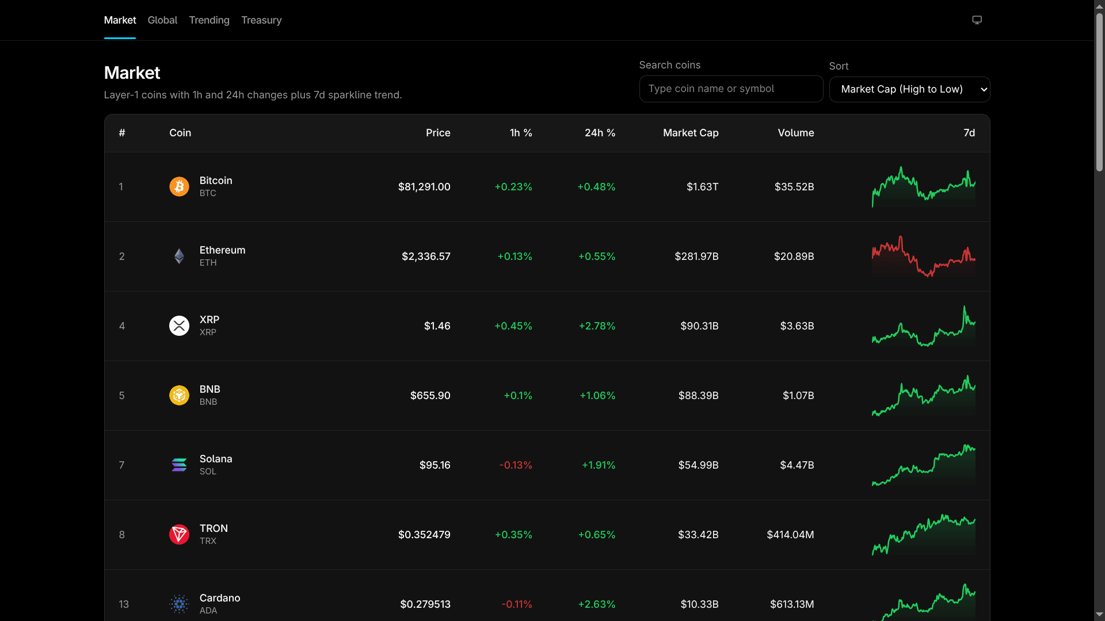Viewport: 1105px width, 621px height.
Task: Click BNB market cap $88.39B
Action: [x=698, y=396]
